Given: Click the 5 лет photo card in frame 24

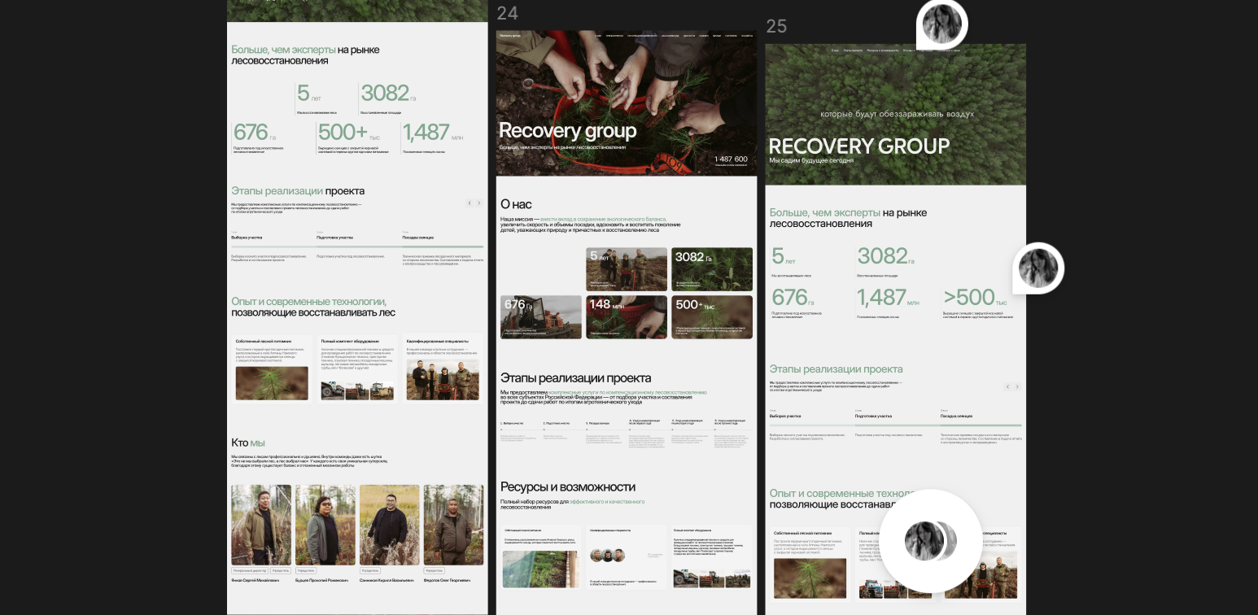Looking at the screenshot, I should coord(627,269).
